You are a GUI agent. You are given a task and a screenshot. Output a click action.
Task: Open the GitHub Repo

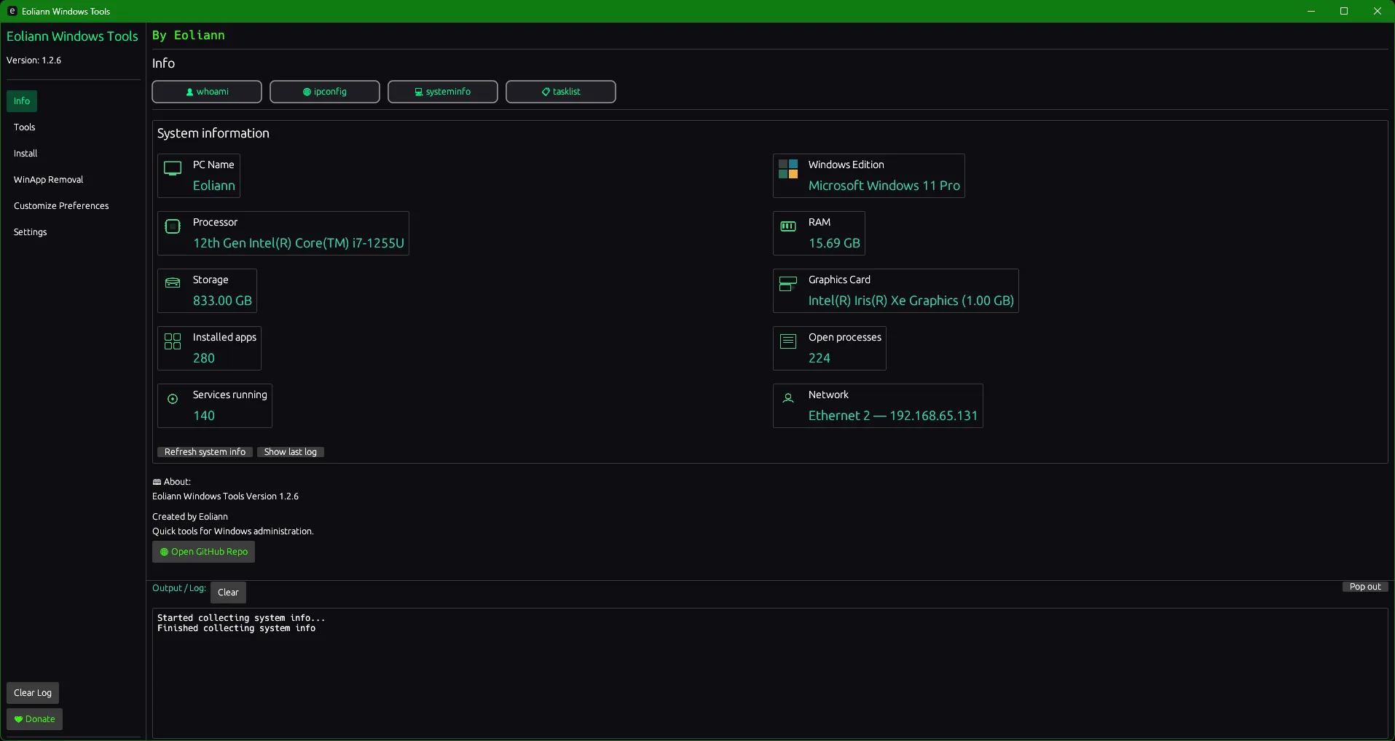click(203, 551)
